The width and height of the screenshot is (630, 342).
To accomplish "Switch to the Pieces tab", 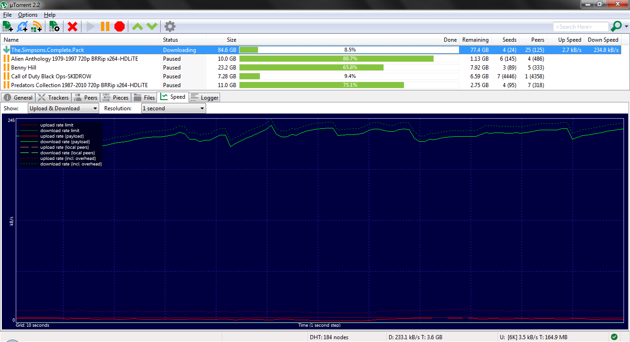I will (x=115, y=98).
